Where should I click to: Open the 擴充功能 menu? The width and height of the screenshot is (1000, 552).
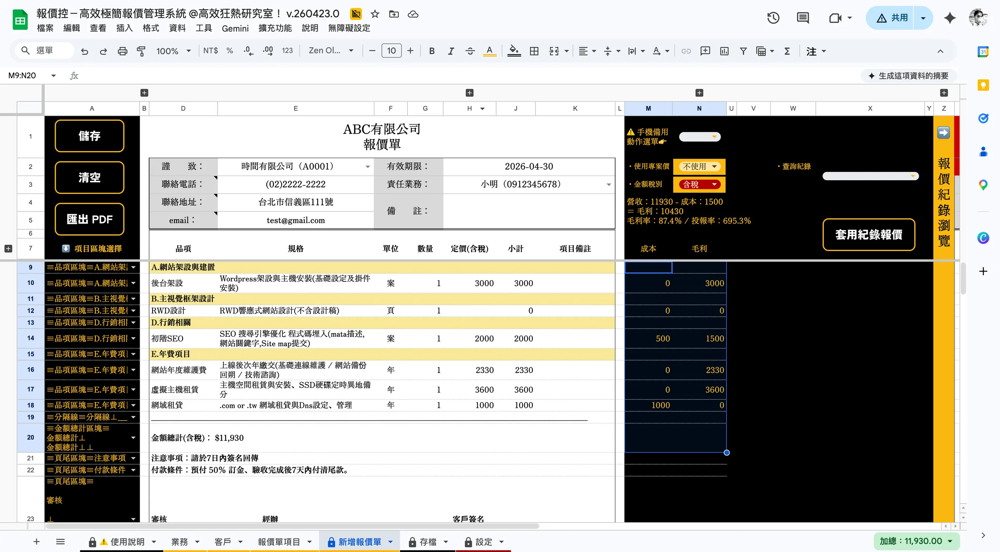point(275,28)
